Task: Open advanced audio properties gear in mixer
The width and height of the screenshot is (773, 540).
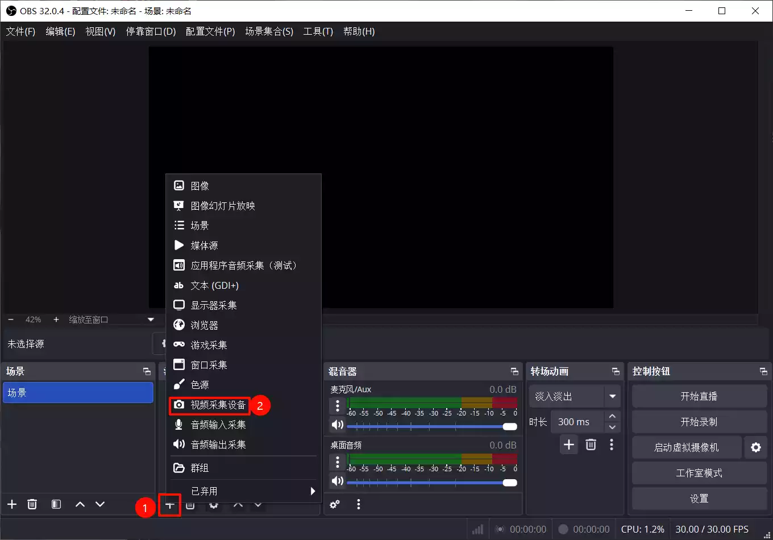Action: pyautogui.click(x=335, y=504)
